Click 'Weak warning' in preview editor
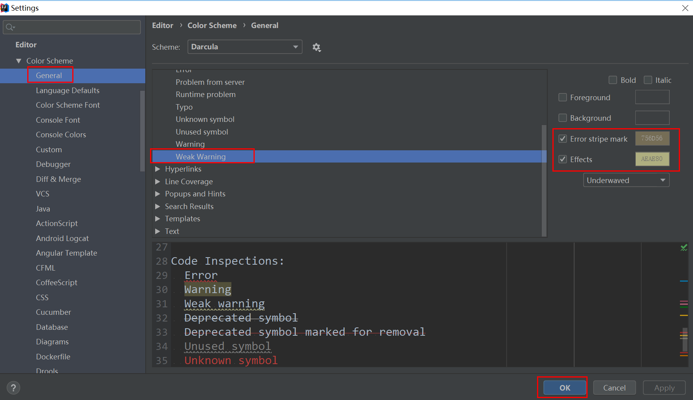The image size is (693, 400). (x=224, y=304)
